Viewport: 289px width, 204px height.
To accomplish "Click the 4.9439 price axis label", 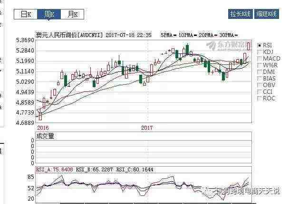I will click(25, 92).
